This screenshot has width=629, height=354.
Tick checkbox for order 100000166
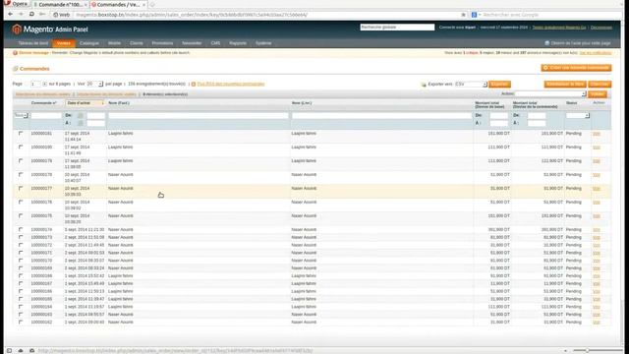(x=21, y=291)
